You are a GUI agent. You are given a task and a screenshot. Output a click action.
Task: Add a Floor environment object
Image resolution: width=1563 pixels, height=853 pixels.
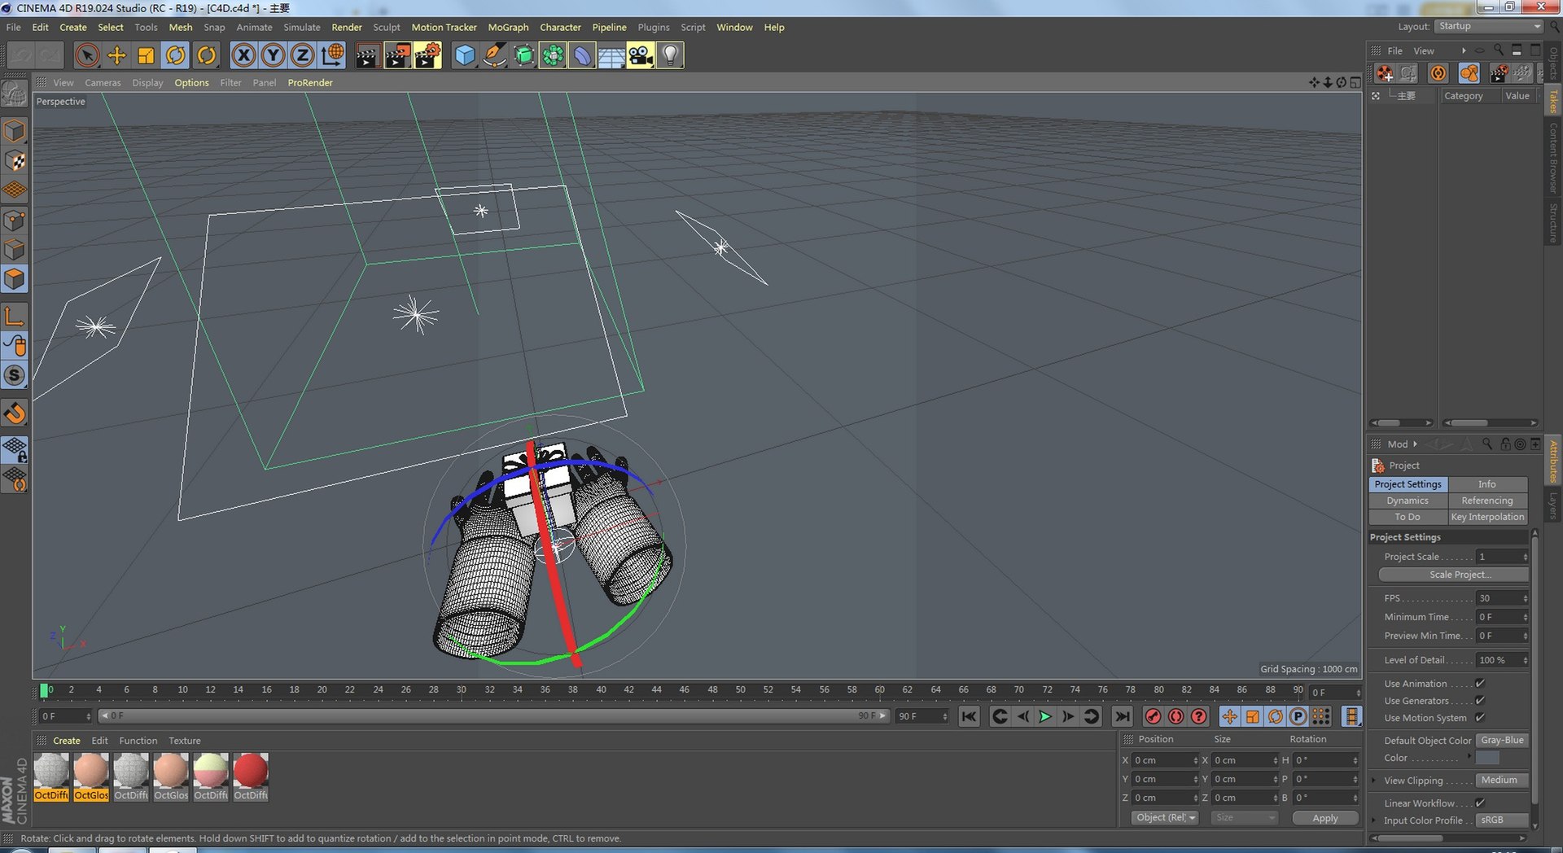pos(611,55)
